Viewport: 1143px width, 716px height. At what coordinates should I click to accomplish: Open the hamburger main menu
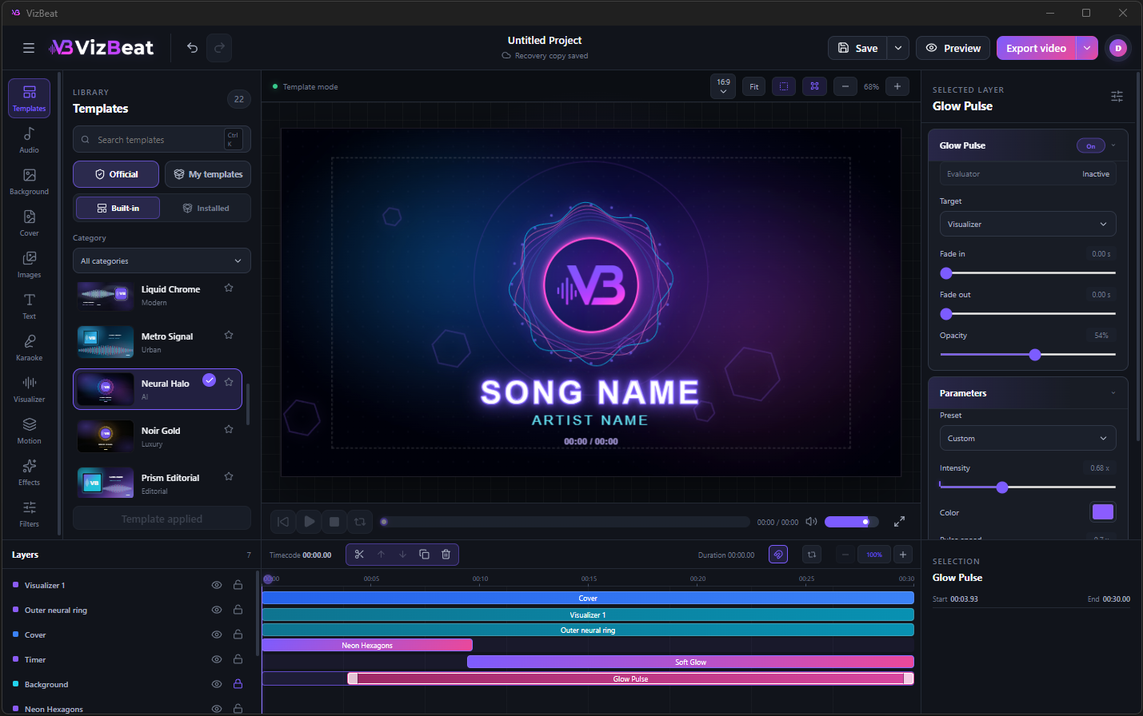point(29,48)
